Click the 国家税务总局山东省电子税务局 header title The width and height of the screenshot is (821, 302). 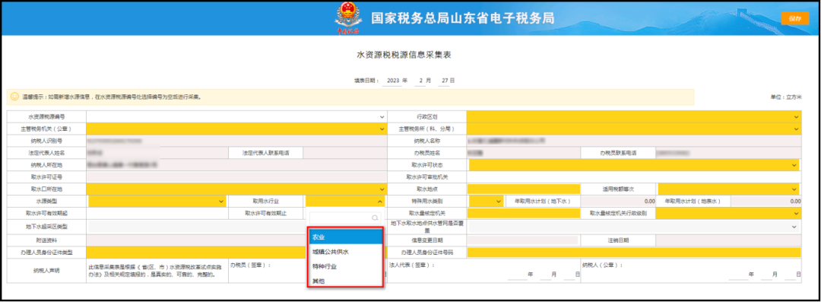(x=462, y=17)
